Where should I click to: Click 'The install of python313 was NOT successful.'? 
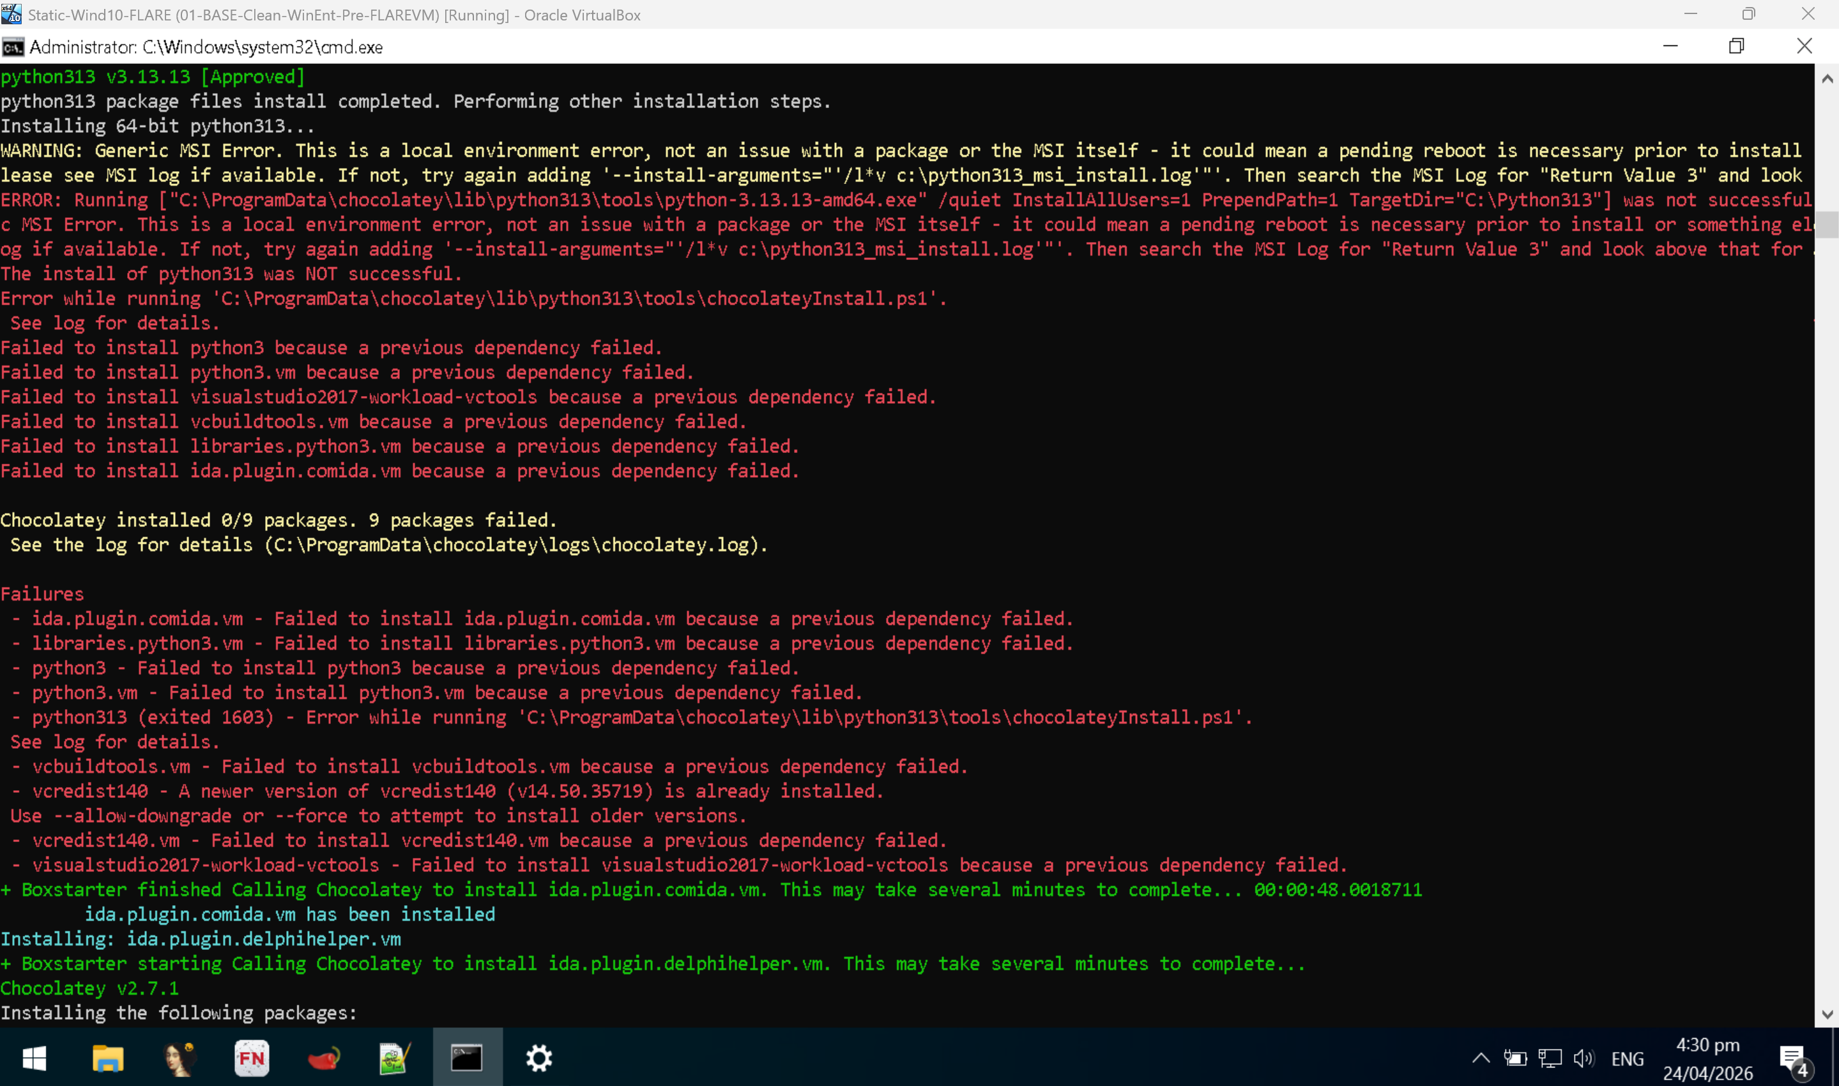[231, 273]
